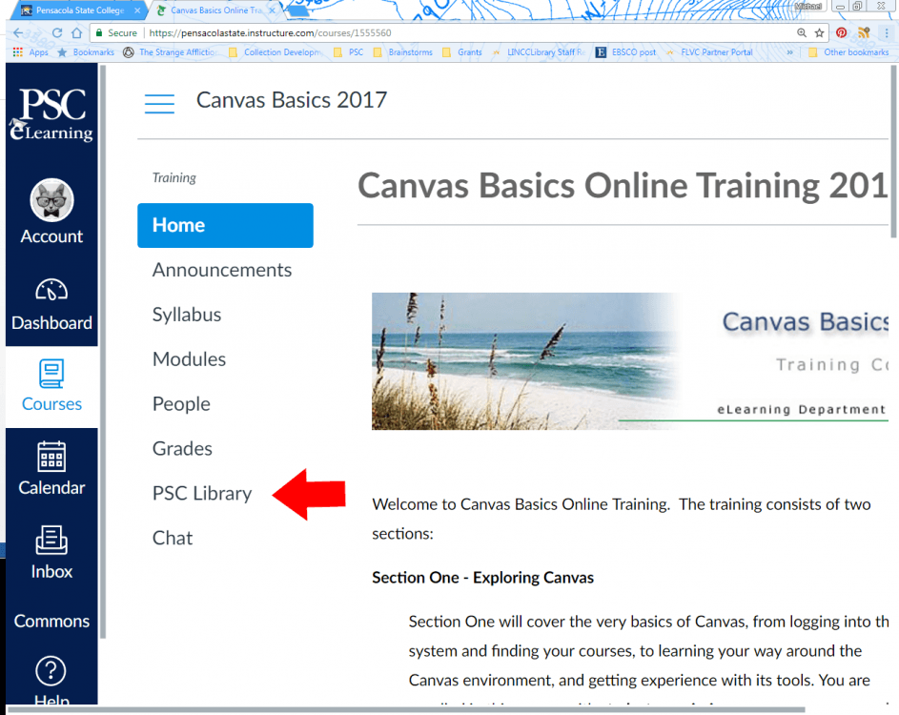
Task: Show more bookmarks with the chevron
Action: [x=789, y=52]
